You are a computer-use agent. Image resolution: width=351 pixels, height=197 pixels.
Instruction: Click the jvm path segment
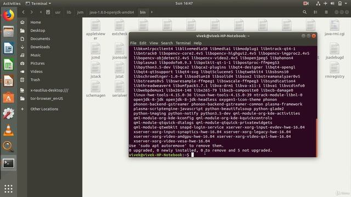80,12
